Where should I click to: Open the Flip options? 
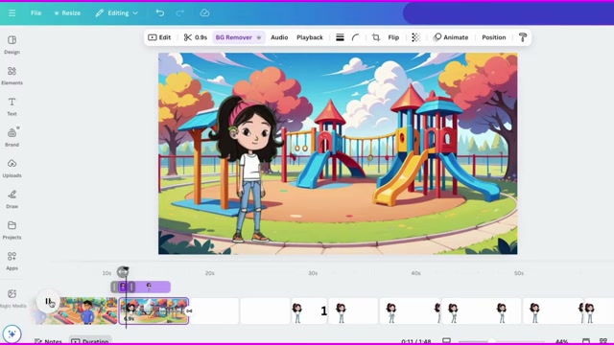click(393, 37)
